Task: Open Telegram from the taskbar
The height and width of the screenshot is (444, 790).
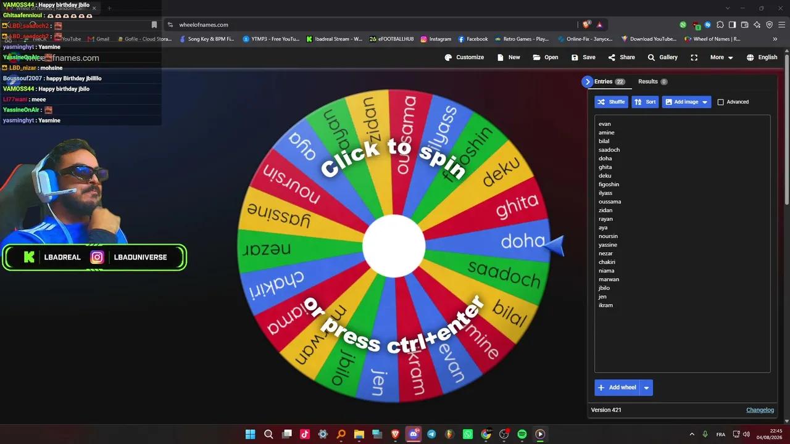Action: coord(431,434)
